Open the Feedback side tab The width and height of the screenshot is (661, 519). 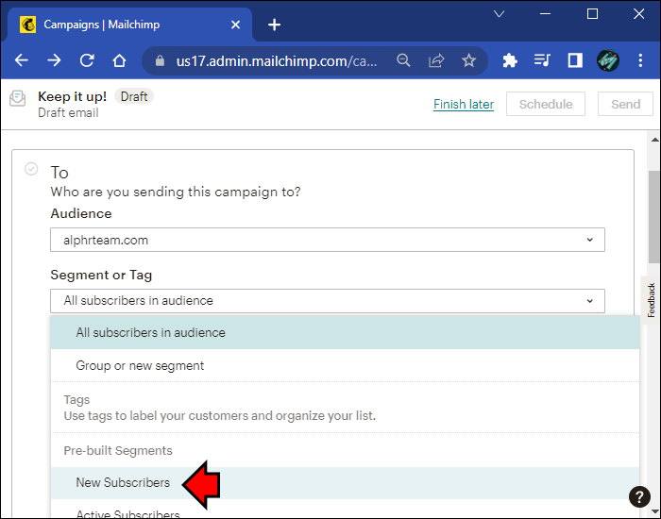(x=651, y=300)
